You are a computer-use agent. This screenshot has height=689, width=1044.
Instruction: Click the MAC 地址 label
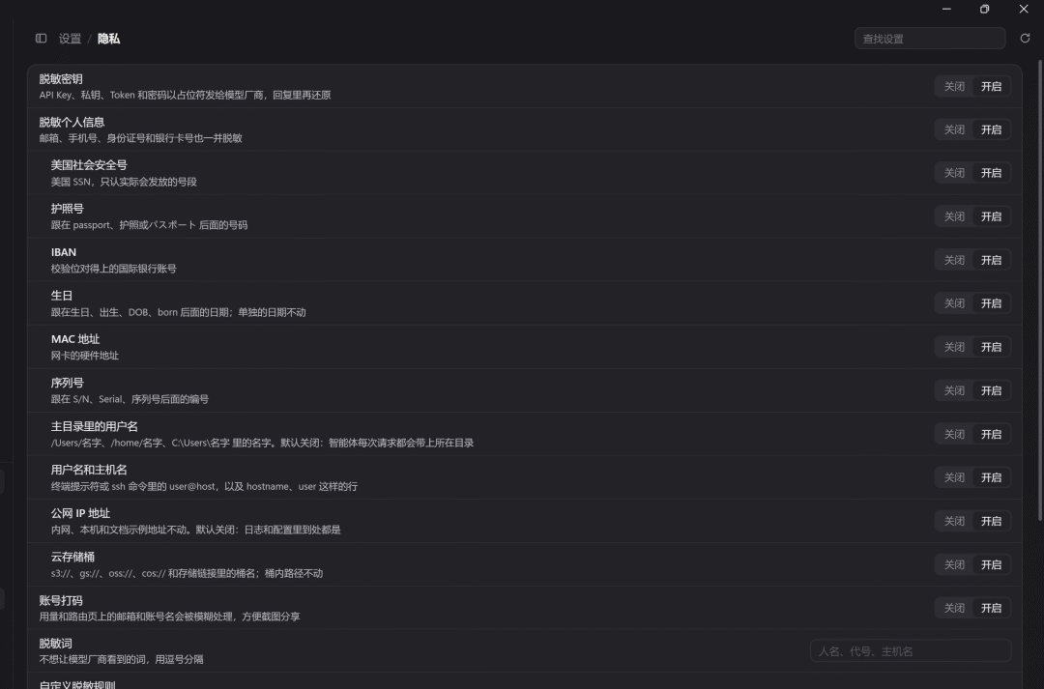[75, 339]
